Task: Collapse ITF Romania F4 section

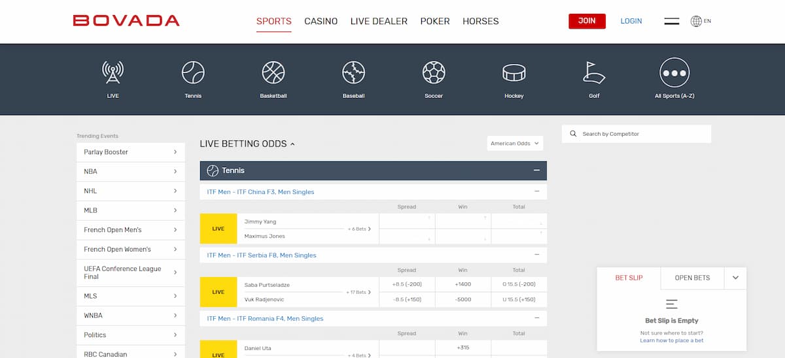Action: [x=536, y=318]
